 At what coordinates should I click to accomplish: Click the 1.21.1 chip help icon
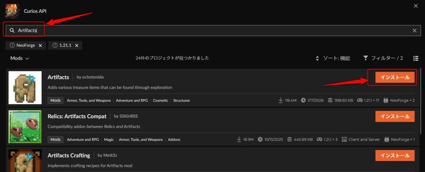click(x=55, y=45)
